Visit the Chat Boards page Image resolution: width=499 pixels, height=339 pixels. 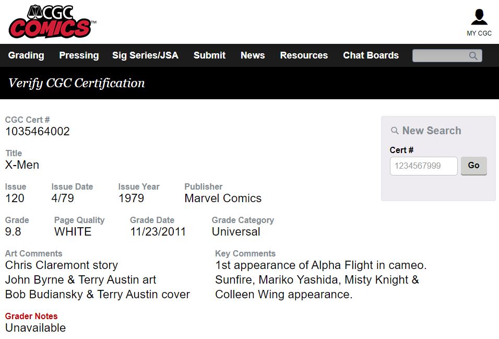371,55
